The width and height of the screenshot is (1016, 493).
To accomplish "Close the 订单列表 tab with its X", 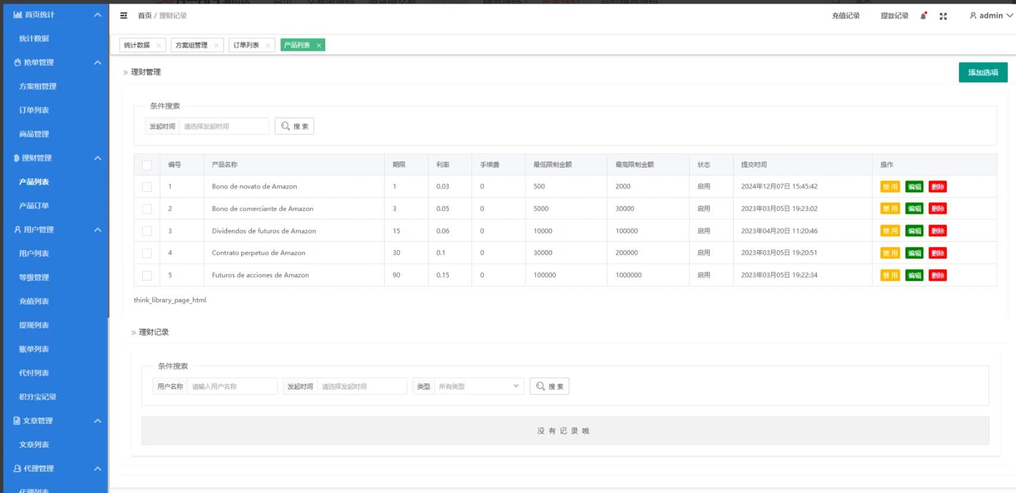I will click(x=268, y=45).
